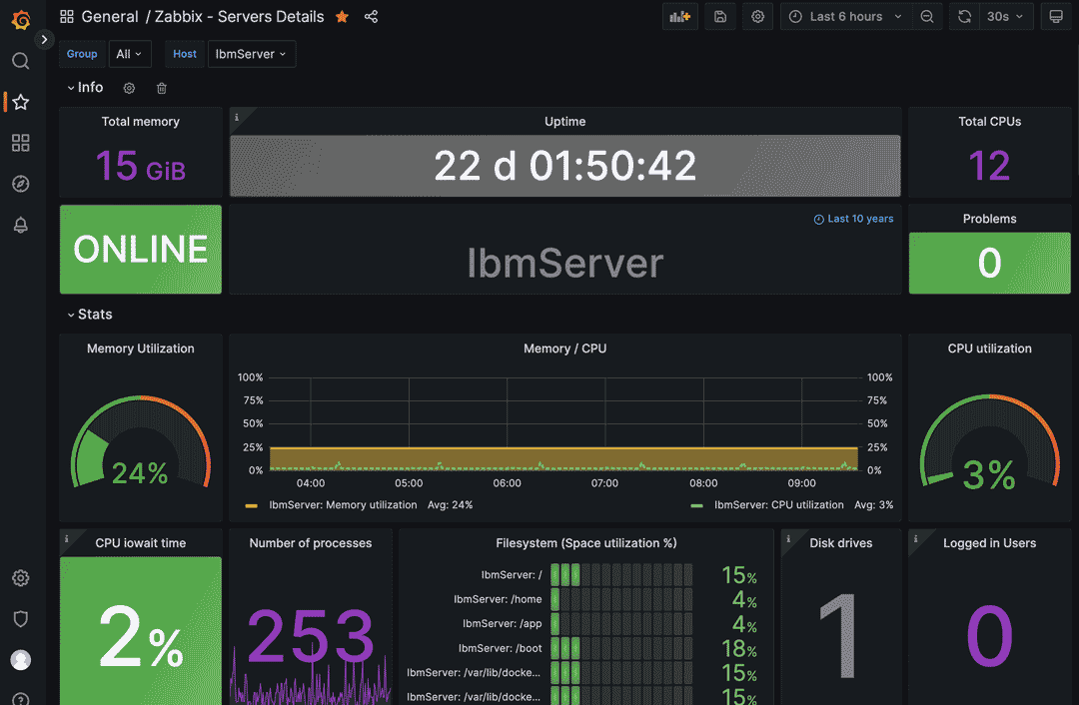Image resolution: width=1079 pixels, height=705 pixels.
Task: Open the user profile avatar
Action: point(21,660)
